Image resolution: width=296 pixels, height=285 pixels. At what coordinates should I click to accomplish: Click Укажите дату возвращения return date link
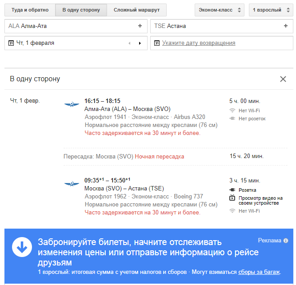point(199,43)
